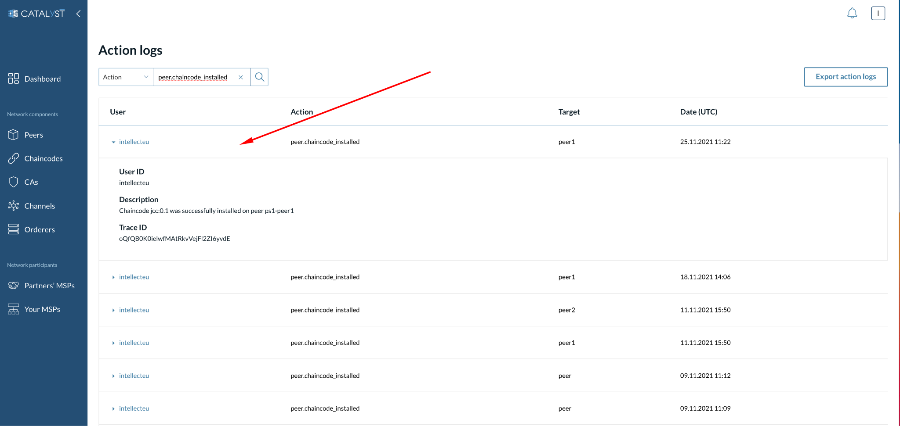Expand the peer2 log row details
This screenshot has width=900, height=426.
pyautogui.click(x=113, y=310)
